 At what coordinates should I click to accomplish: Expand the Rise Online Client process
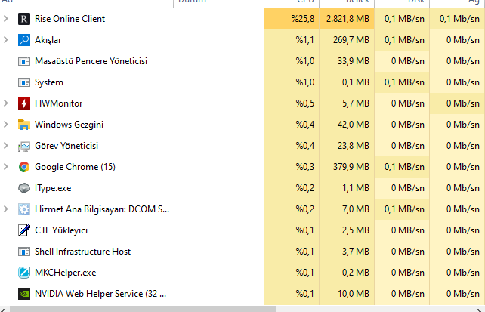click(x=6, y=19)
